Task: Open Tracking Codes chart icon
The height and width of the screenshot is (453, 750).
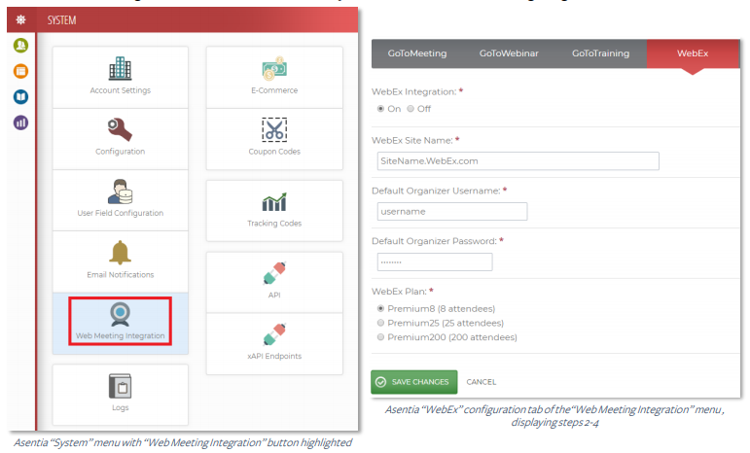Action: [x=274, y=202]
